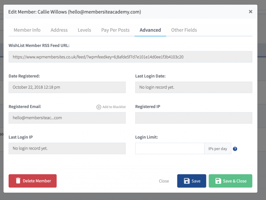Click the "Registered IP" label
This screenshot has height=200, width=266.
click(148, 106)
